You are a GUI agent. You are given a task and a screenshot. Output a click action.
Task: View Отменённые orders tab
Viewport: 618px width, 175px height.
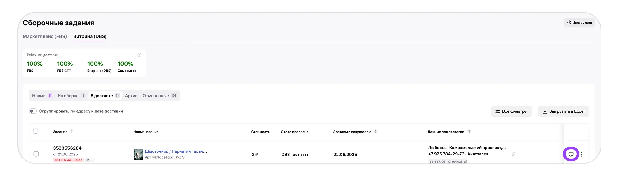[159, 96]
